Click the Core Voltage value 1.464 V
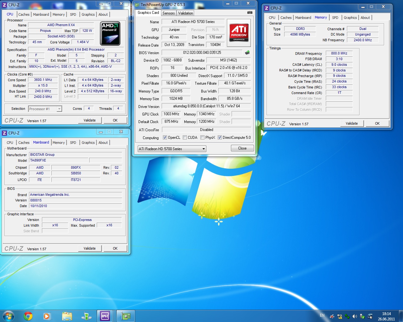The height and width of the screenshot is (322, 403). click(83, 42)
